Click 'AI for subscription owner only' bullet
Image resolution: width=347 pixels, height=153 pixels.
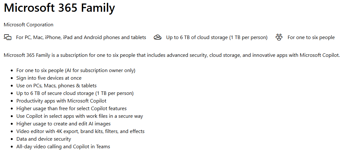[76, 70]
